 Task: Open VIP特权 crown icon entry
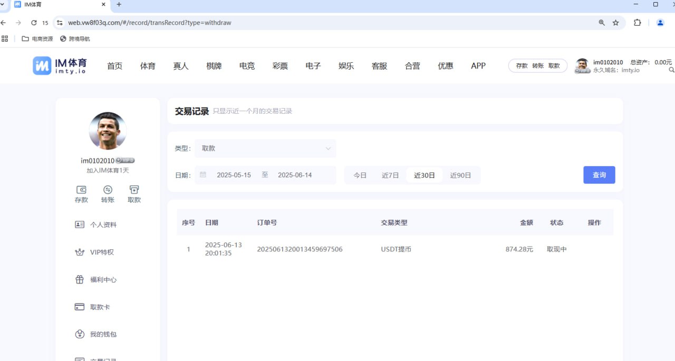pos(80,252)
